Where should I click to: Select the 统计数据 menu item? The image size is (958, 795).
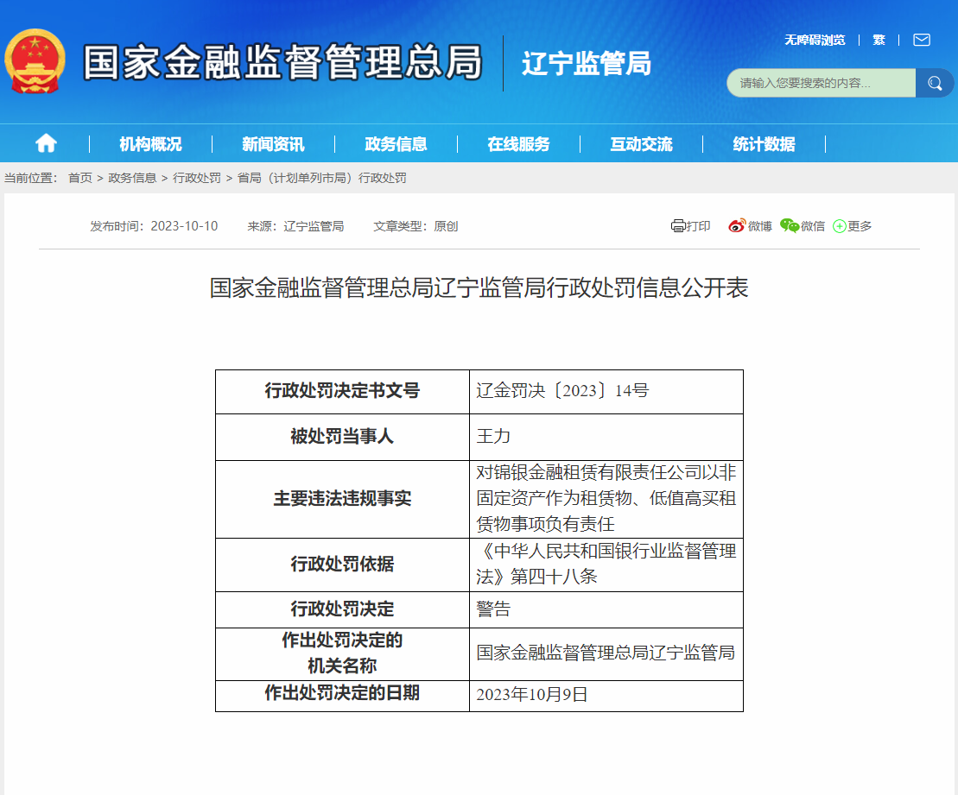coord(764,144)
